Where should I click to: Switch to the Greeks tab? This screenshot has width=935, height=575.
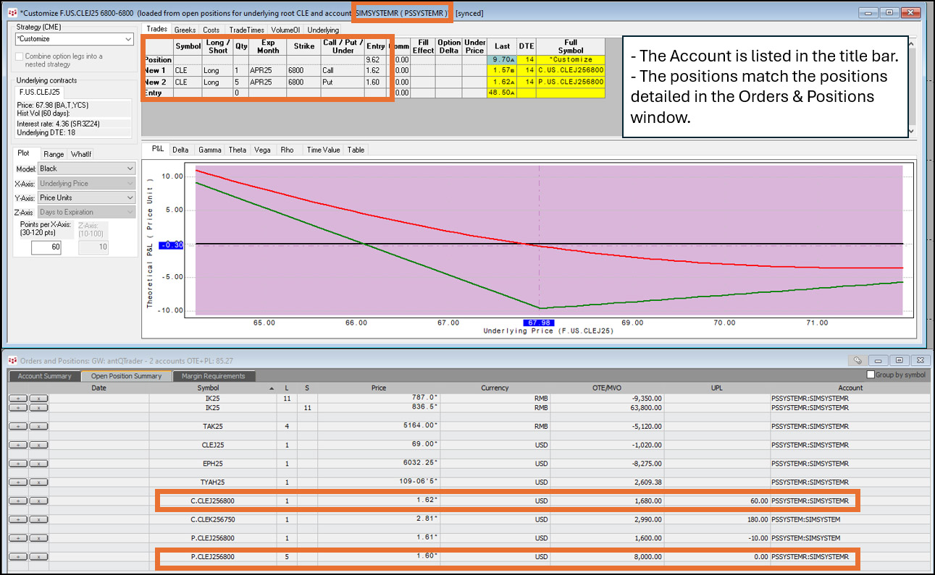pos(185,30)
